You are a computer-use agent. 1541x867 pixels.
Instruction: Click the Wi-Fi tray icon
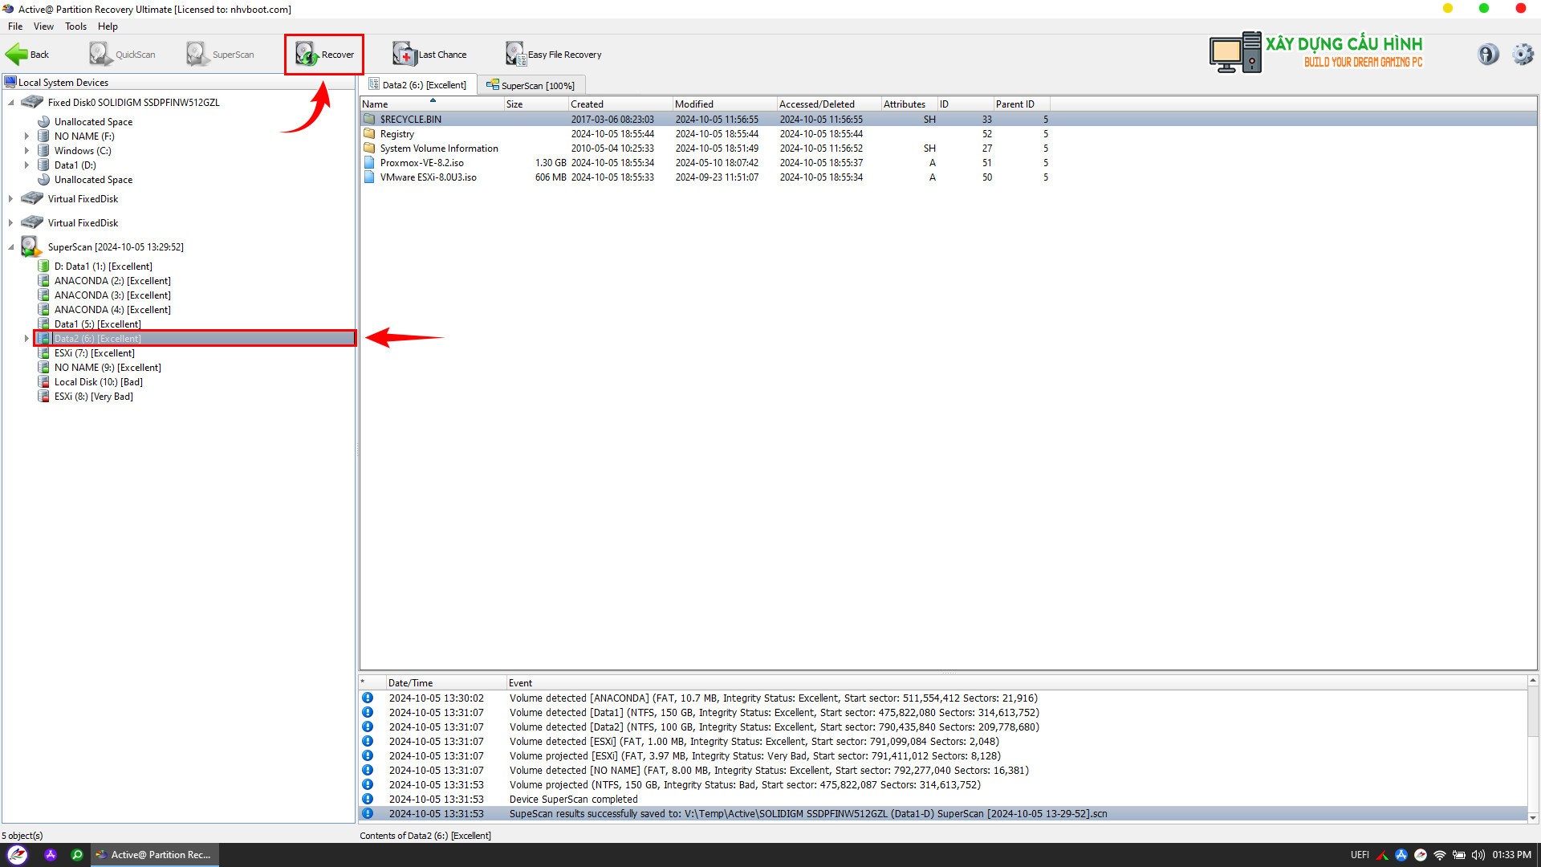point(1440,855)
